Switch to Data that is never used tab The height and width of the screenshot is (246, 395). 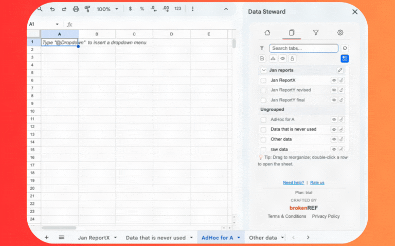[156, 238]
